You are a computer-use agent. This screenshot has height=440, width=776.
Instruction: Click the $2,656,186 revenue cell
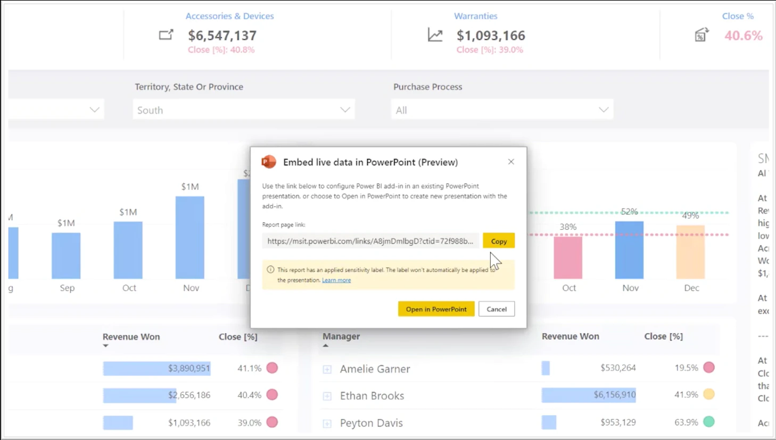coord(189,395)
